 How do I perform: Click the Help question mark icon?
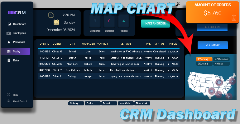[8, 95]
